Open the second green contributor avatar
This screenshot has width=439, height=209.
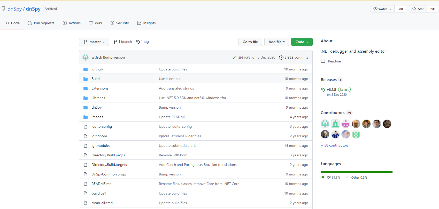point(335,124)
